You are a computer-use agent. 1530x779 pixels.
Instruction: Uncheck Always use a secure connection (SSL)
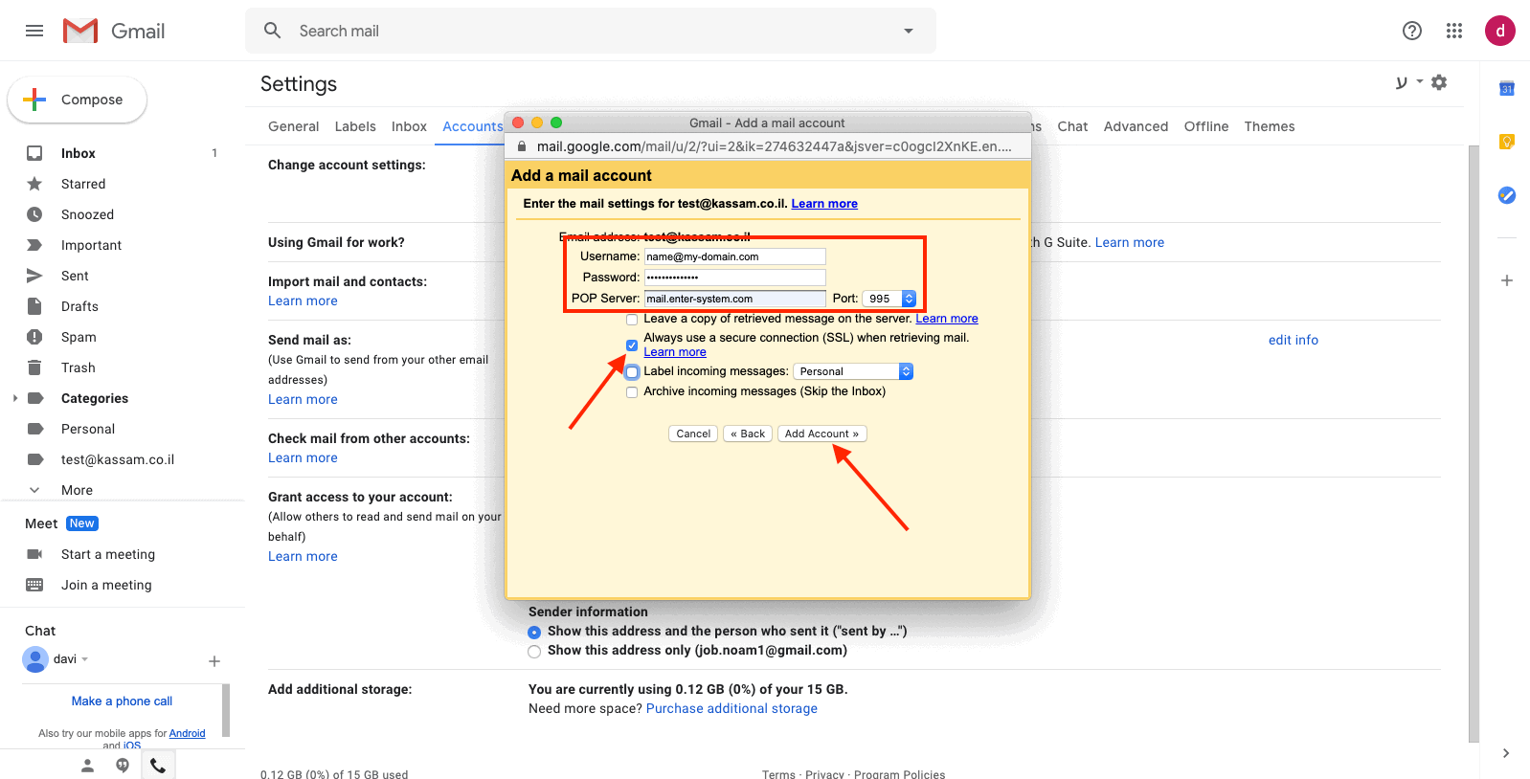(632, 345)
